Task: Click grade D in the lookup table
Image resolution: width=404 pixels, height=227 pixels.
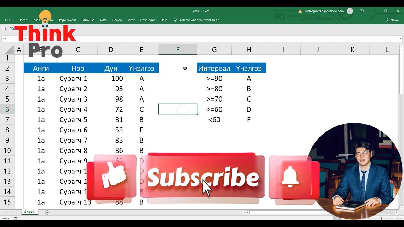Action: [x=249, y=109]
